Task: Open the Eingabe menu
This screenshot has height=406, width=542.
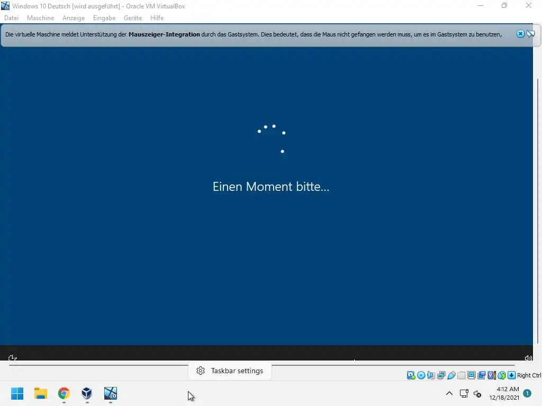Action: pyautogui.click(x=104, y=18)
